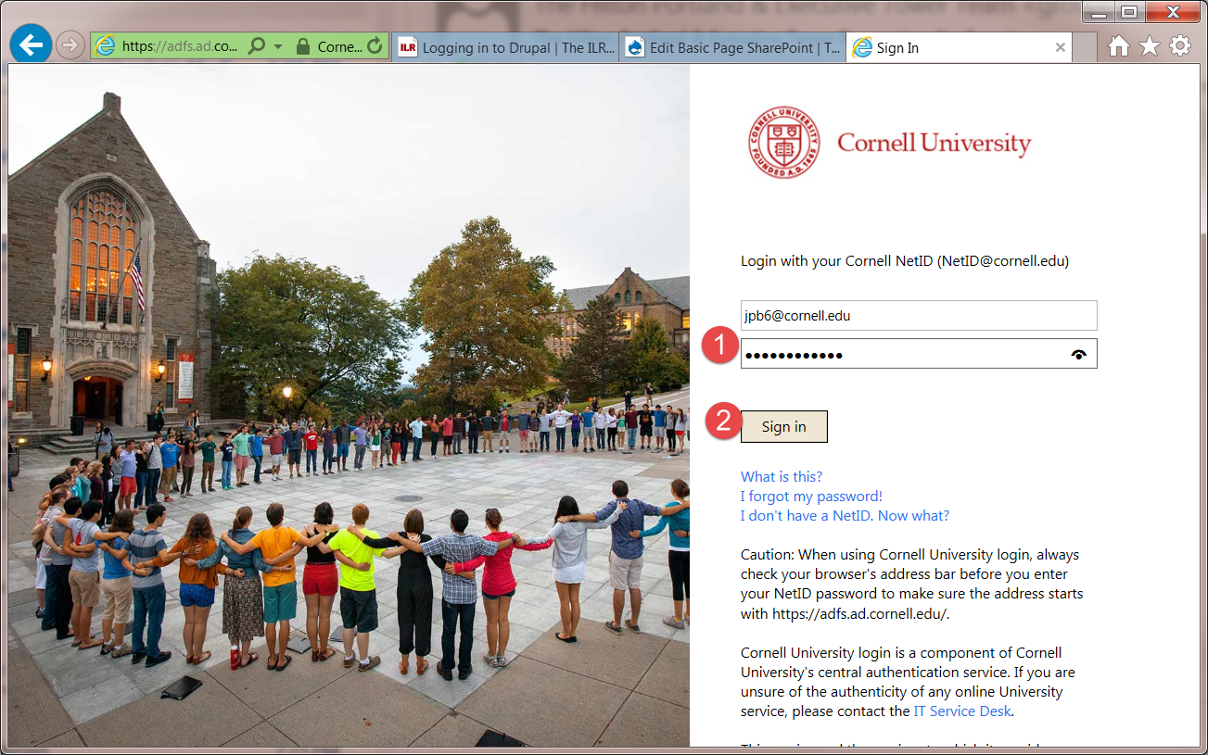Click 'Login with your Cornell NetID' text

(x=905, y=261)
